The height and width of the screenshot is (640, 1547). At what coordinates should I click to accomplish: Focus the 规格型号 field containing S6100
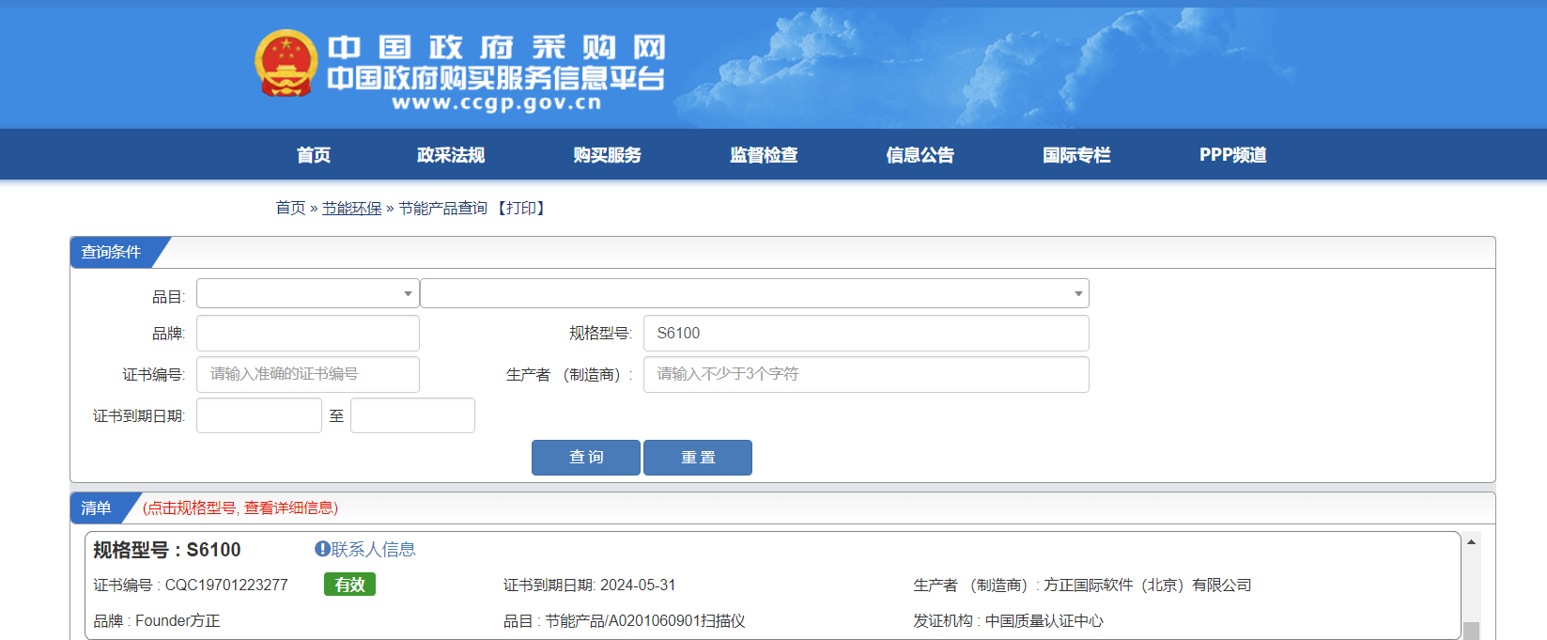pyautogui.click(x=865, y=334)
